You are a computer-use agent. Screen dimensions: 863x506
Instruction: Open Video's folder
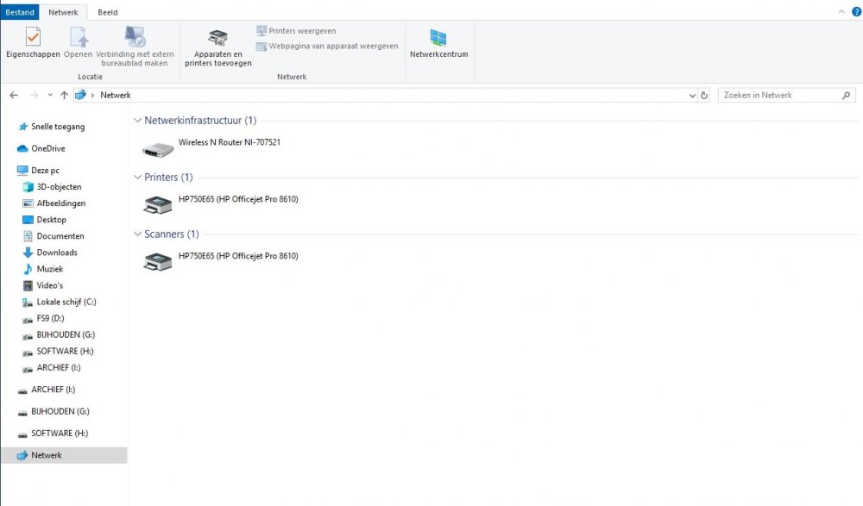point(49,285)
